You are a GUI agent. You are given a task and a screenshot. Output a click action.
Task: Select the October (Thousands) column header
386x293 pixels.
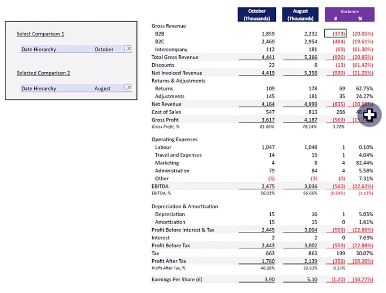[x=257, y=15]
